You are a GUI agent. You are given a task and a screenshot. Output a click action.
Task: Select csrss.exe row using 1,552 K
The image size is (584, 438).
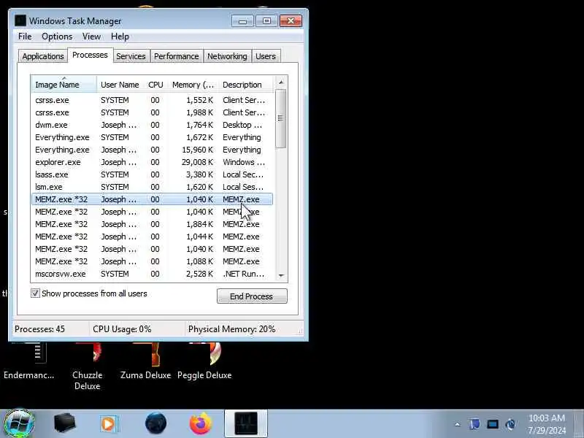point(153,100)
